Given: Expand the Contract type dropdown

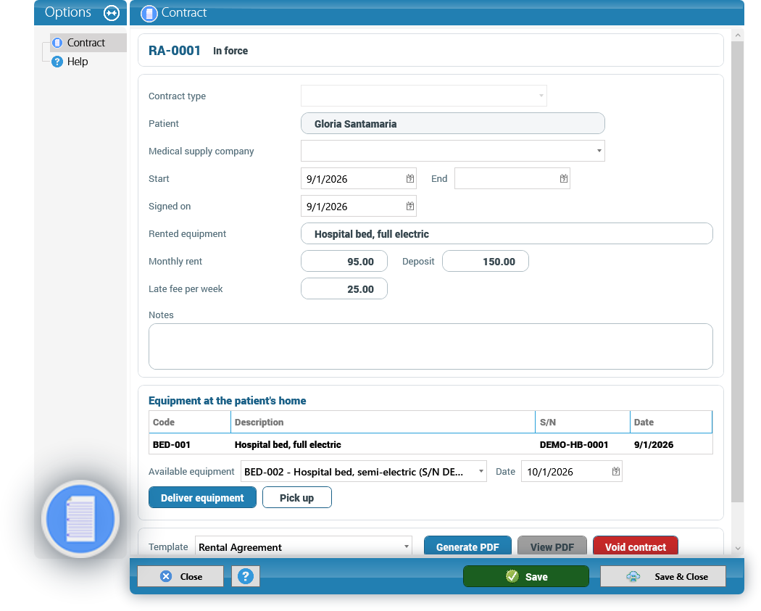Looking at the screenshot, I should 541,96.
